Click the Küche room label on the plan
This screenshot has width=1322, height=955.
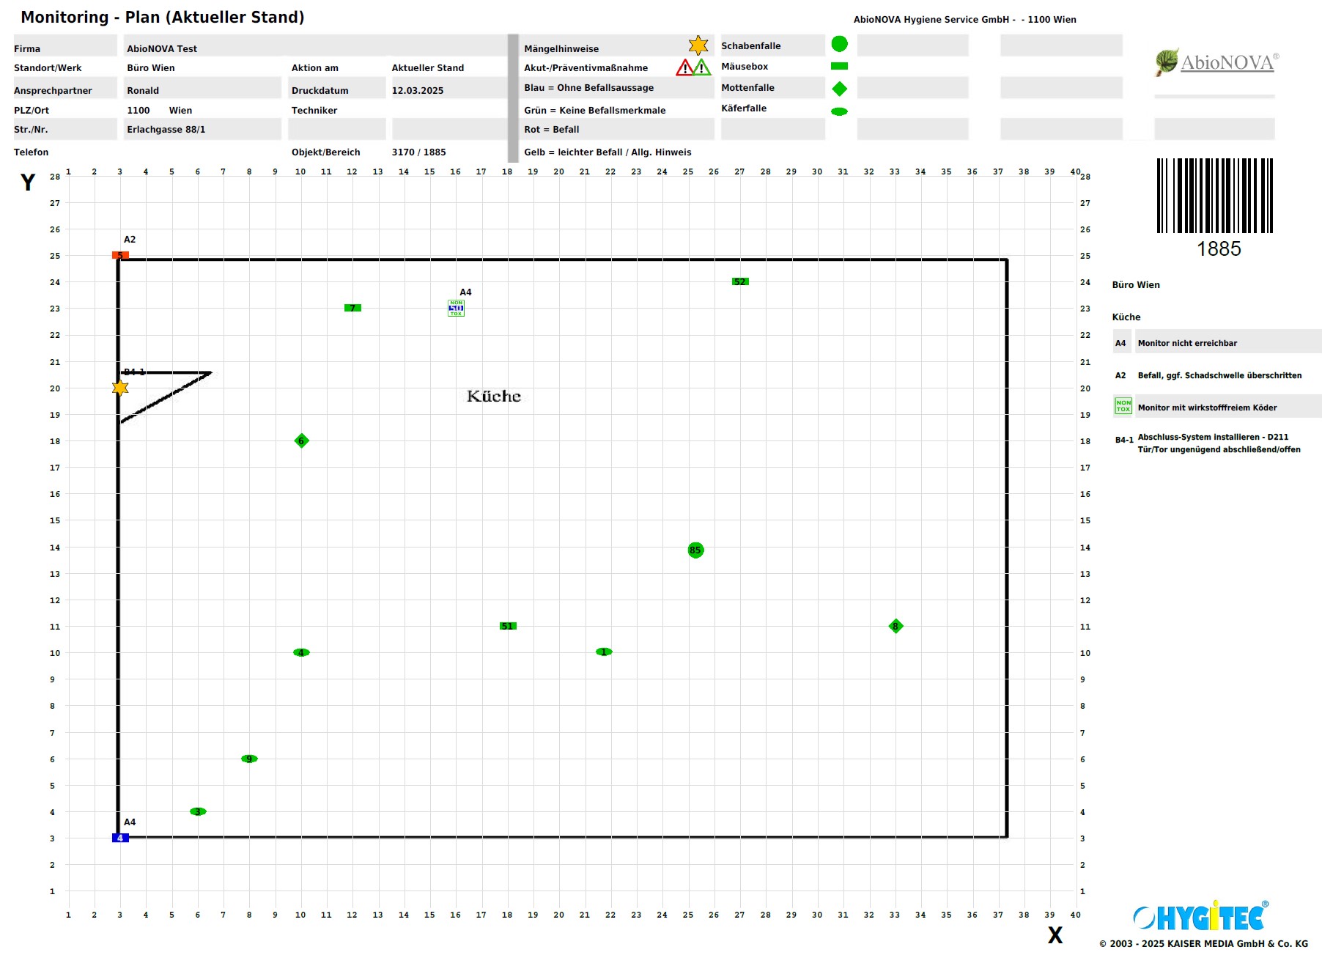click(x=494, y=397)
